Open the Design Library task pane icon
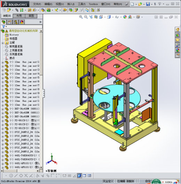Image resolution: width=181 pixels, height=184 pixels. click(178, 35)
